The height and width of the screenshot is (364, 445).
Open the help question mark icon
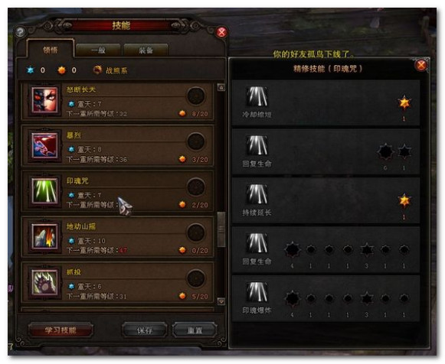(21, 31)
